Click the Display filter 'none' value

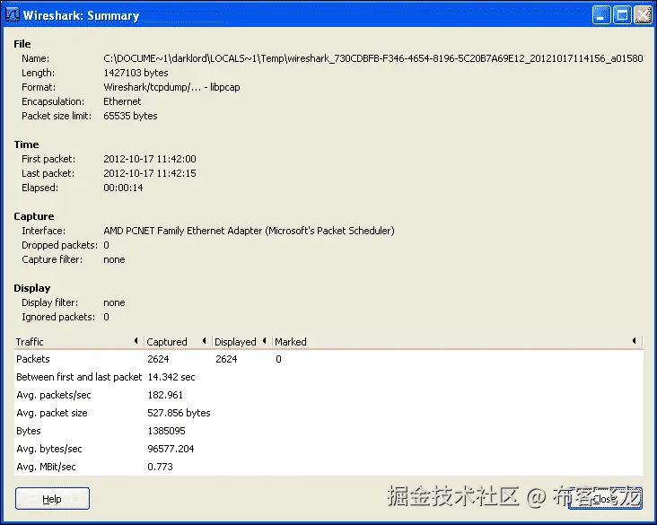[x=114, y=303]
